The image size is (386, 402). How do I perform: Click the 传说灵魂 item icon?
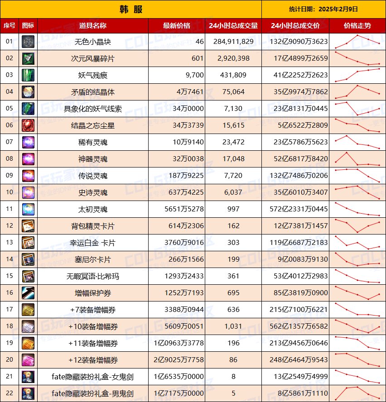28,176
